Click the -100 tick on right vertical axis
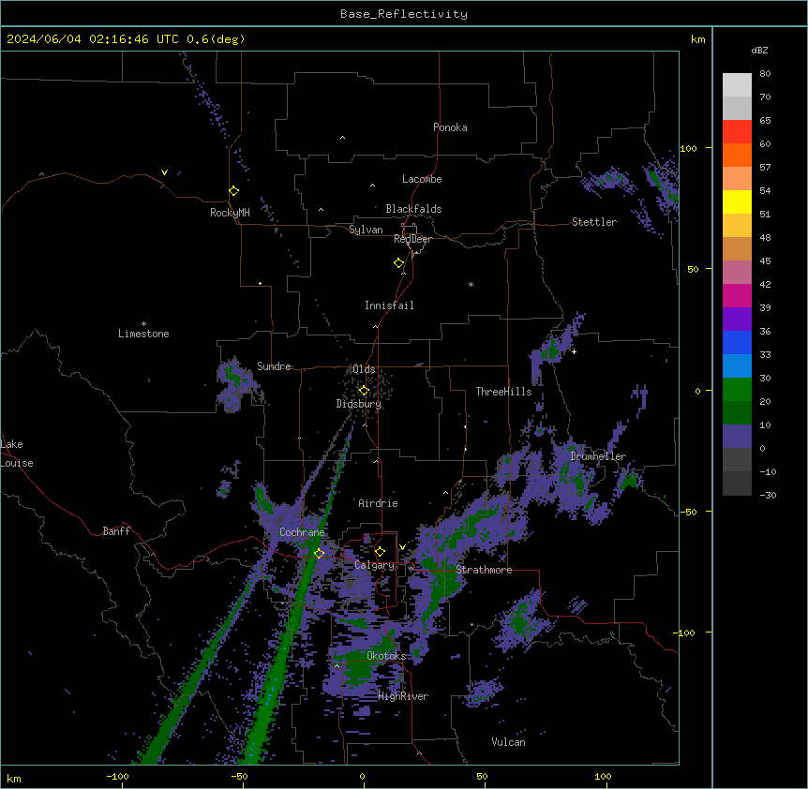This screenshot has width=808, height=789. (x=685, y=633)
